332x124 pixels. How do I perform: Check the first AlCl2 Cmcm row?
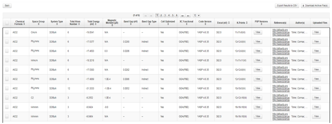pyautogui.click(x=7, y=32)
